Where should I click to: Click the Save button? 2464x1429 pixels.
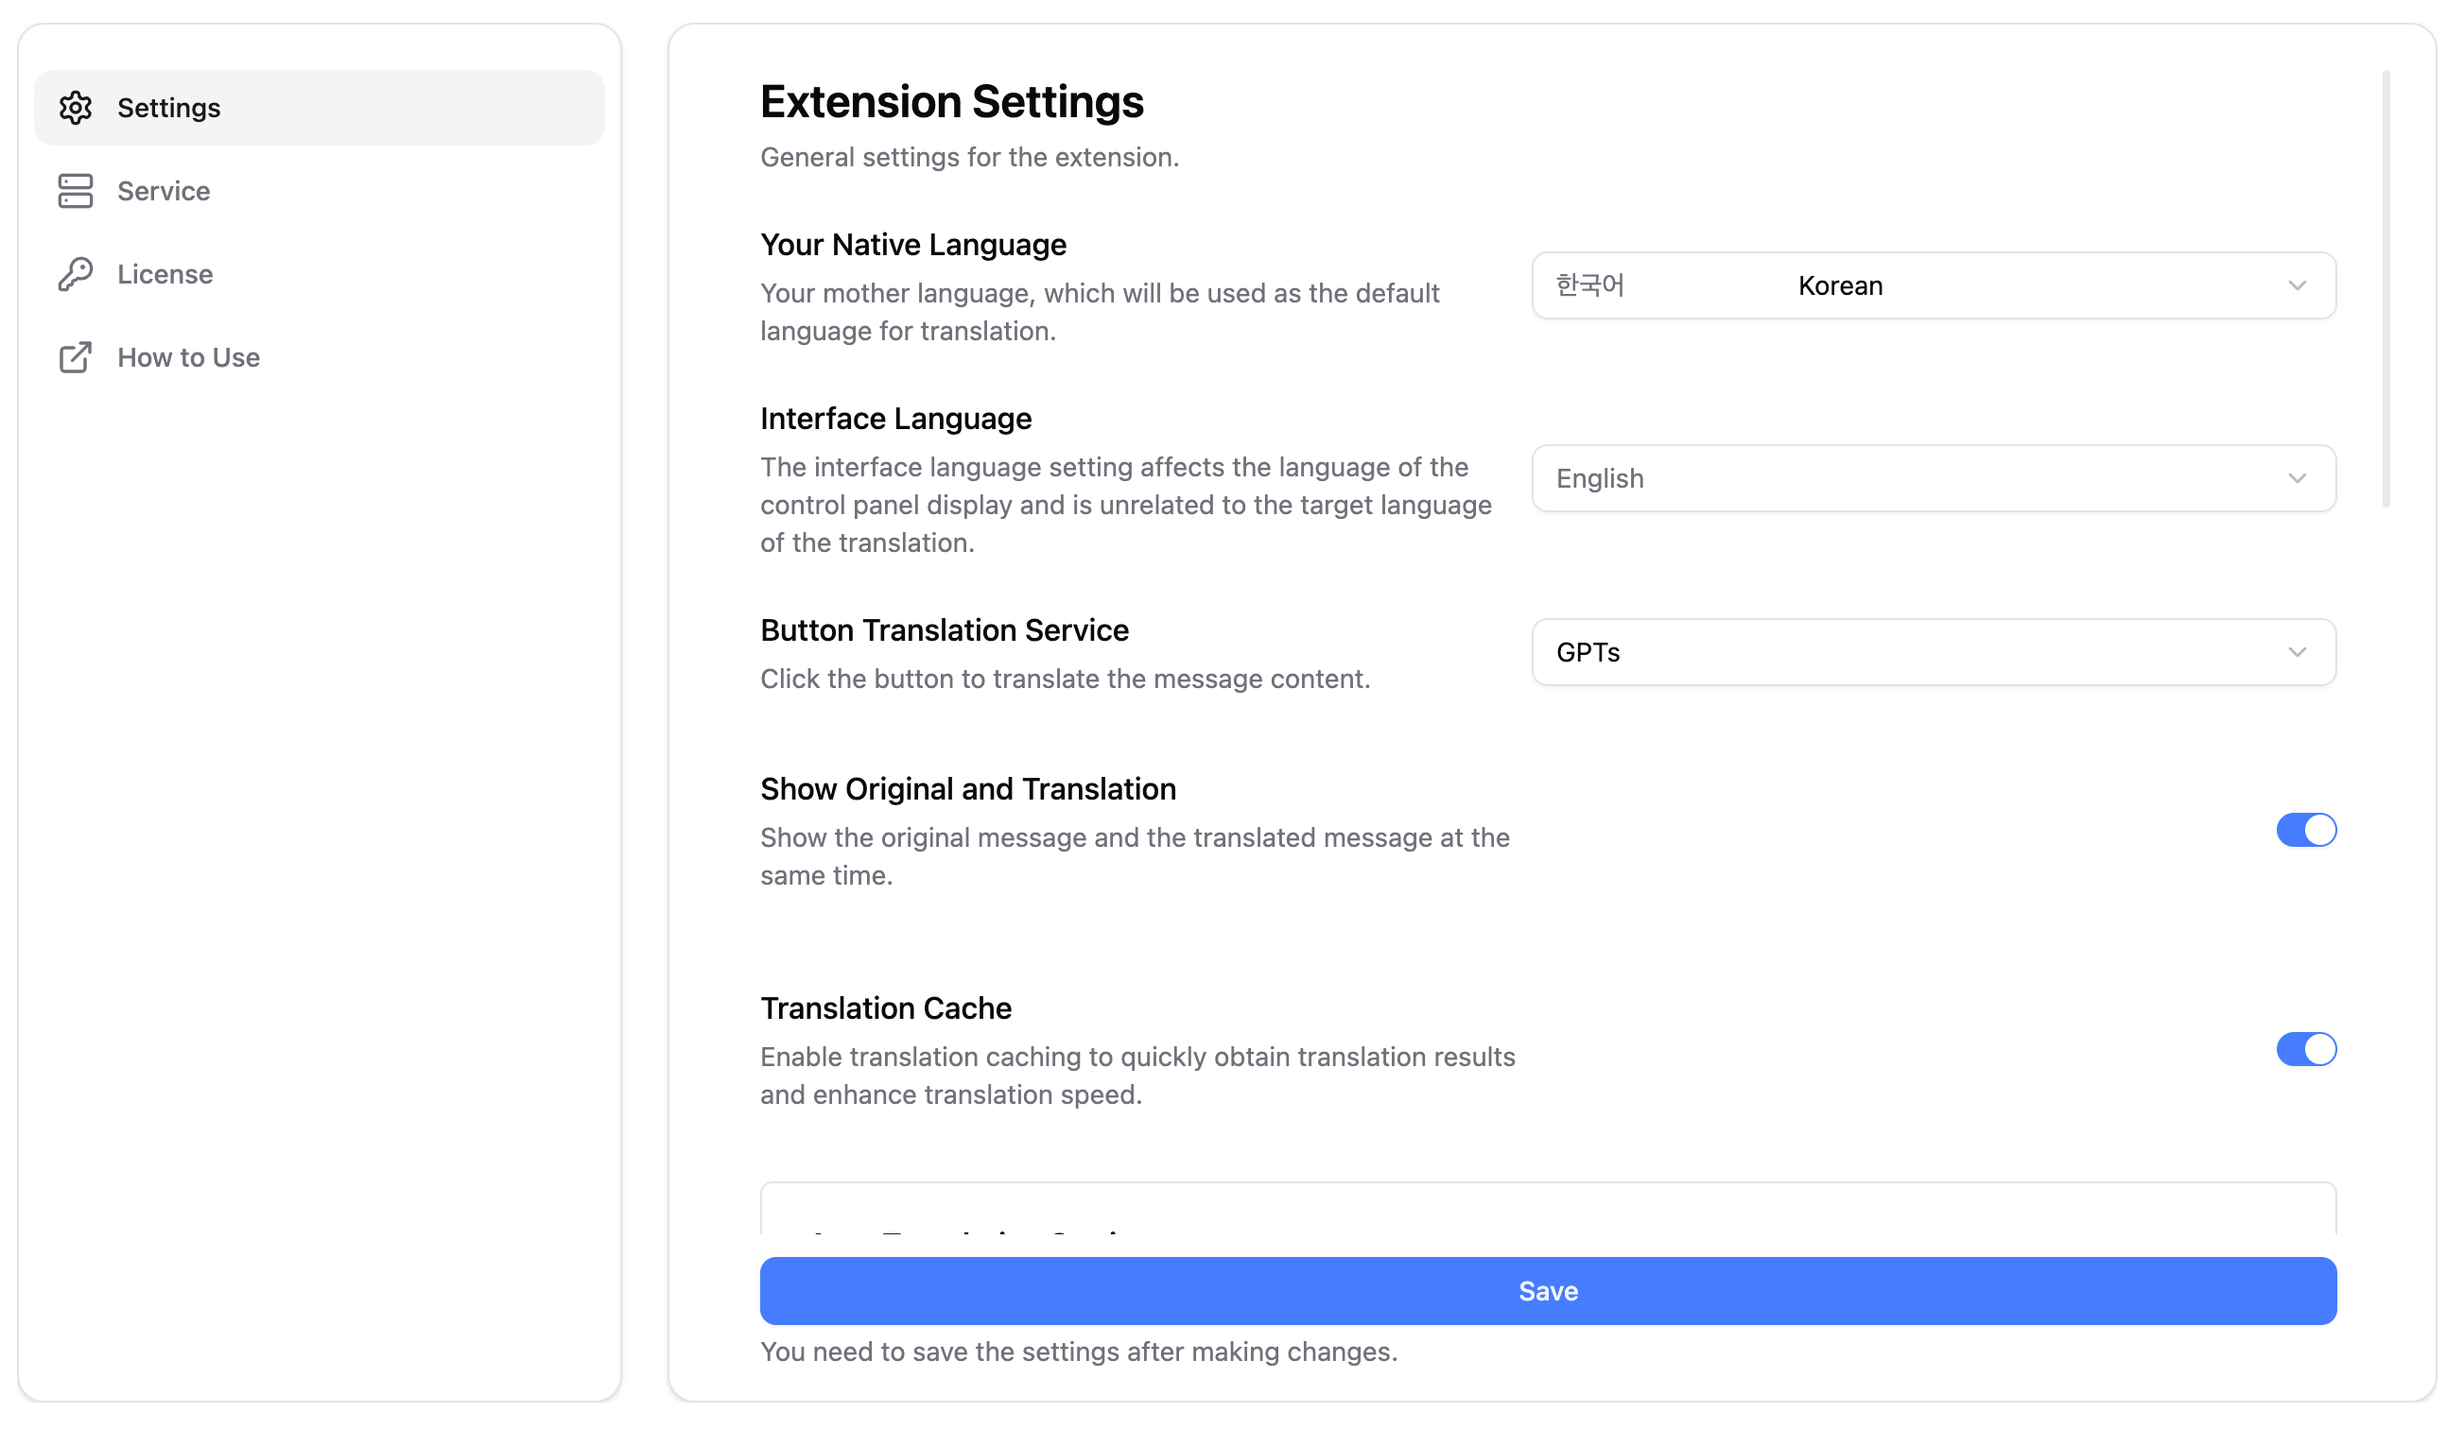[x=1547, y=1290]
